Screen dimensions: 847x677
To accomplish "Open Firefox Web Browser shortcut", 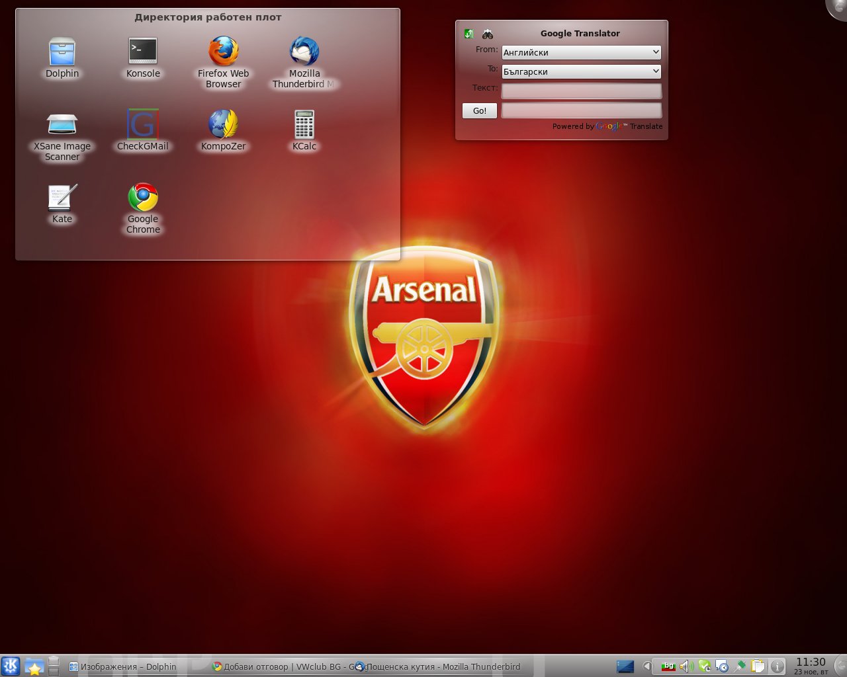I will (x=224, y=52).
